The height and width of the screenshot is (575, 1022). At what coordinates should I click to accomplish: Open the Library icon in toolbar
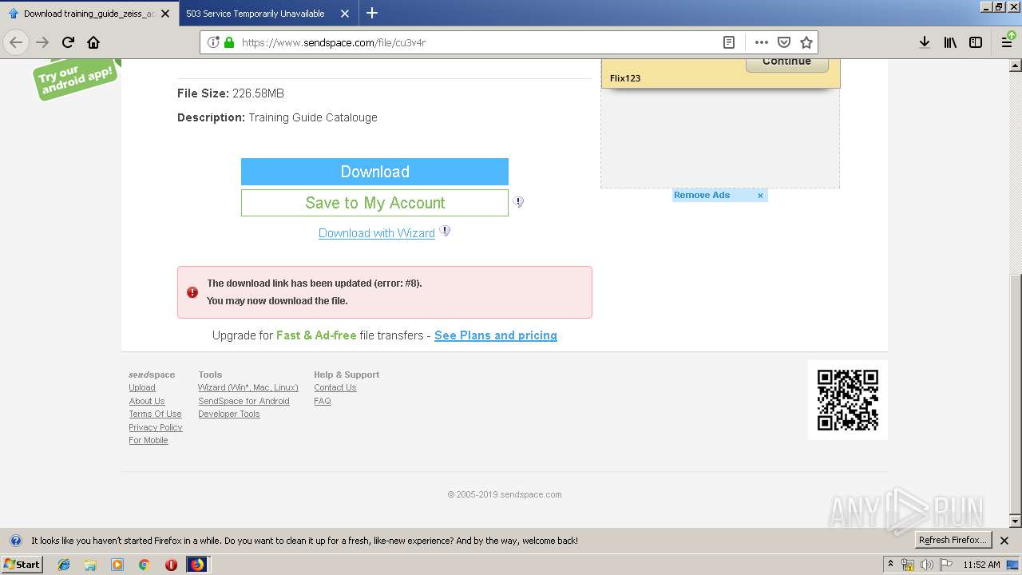pos(950,42)
